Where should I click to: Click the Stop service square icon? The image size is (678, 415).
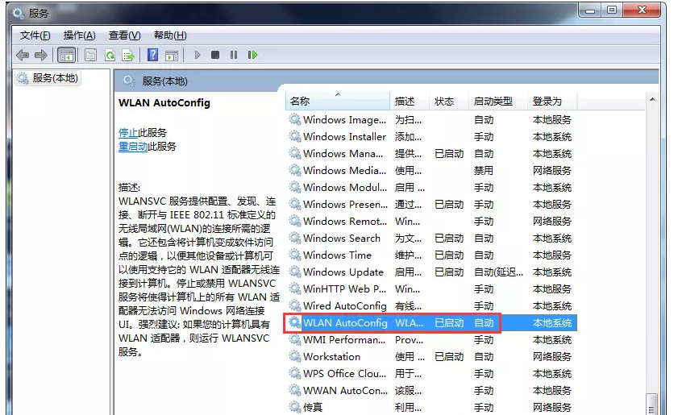(215, 55)
